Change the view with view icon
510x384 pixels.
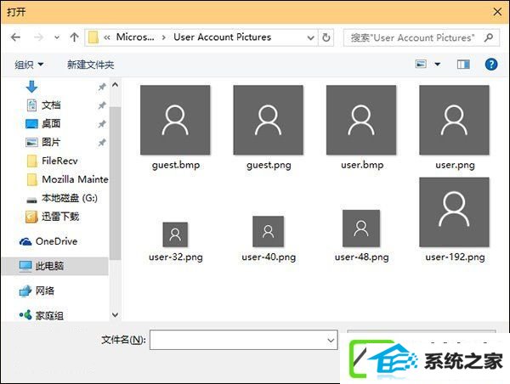click(421, 64)
